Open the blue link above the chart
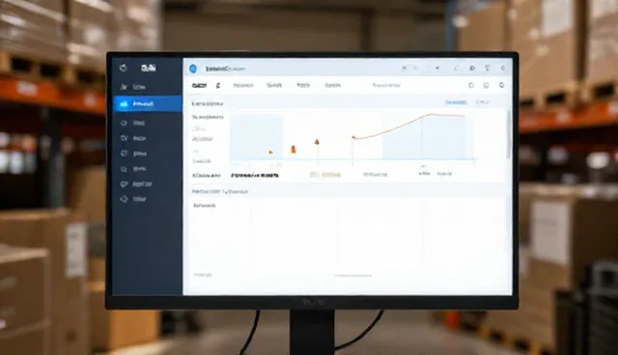618x355 pixels. click(x=456, y=102)
